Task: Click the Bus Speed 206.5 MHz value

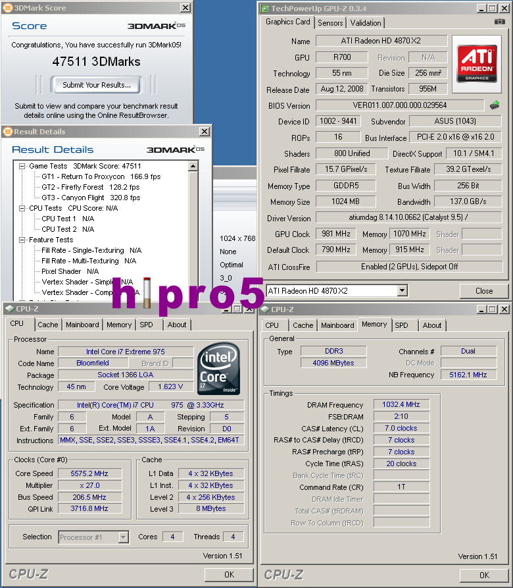Action: click(x=89, y=497)
